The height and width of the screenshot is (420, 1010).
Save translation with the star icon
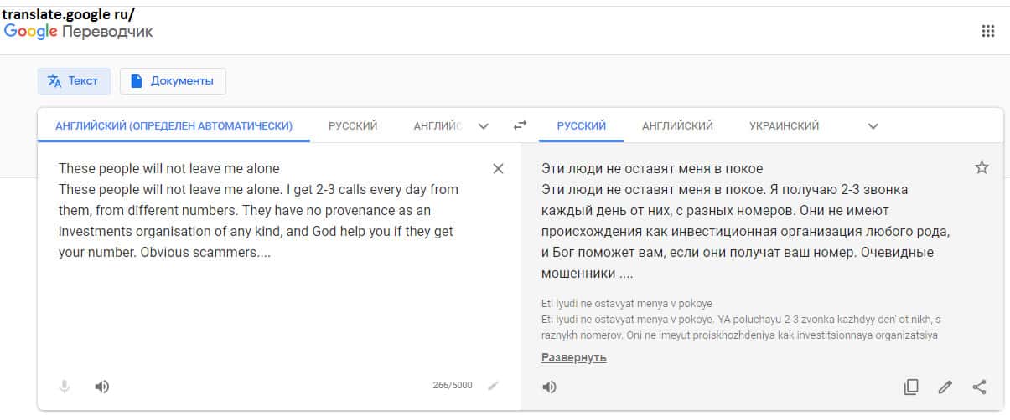(x=982, y=167)
